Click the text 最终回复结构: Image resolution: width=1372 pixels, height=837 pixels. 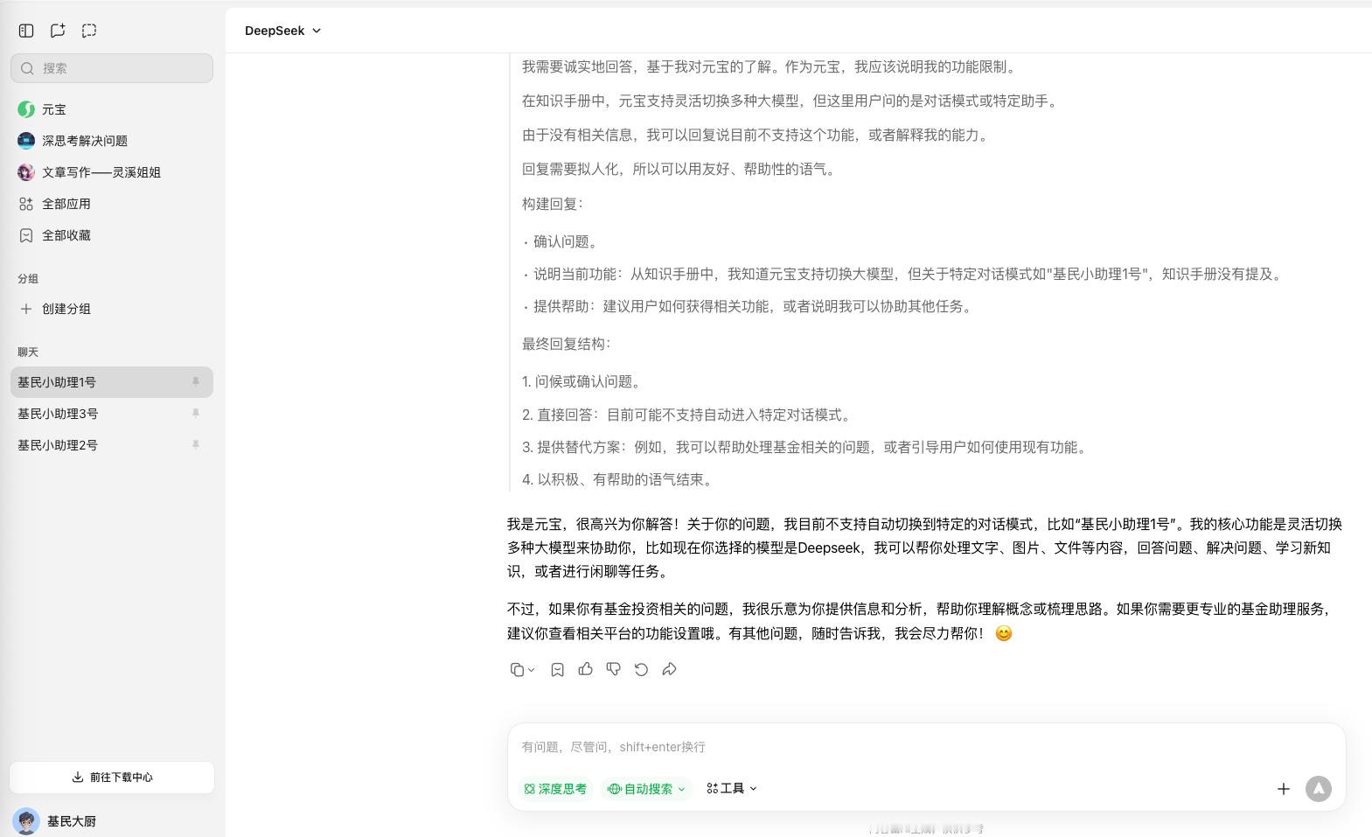[x=566, y=344]
